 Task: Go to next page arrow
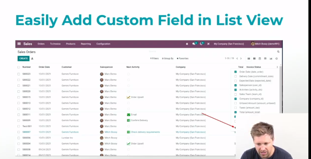pyautogui.click(x=241, y=58)
